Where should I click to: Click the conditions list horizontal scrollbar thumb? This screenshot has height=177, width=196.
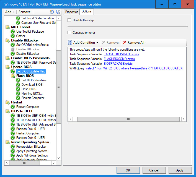pos(128,119)
